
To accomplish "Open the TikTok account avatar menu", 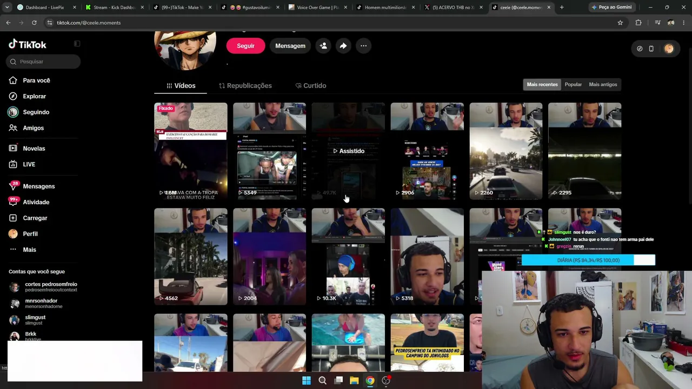I will [669, 49].
